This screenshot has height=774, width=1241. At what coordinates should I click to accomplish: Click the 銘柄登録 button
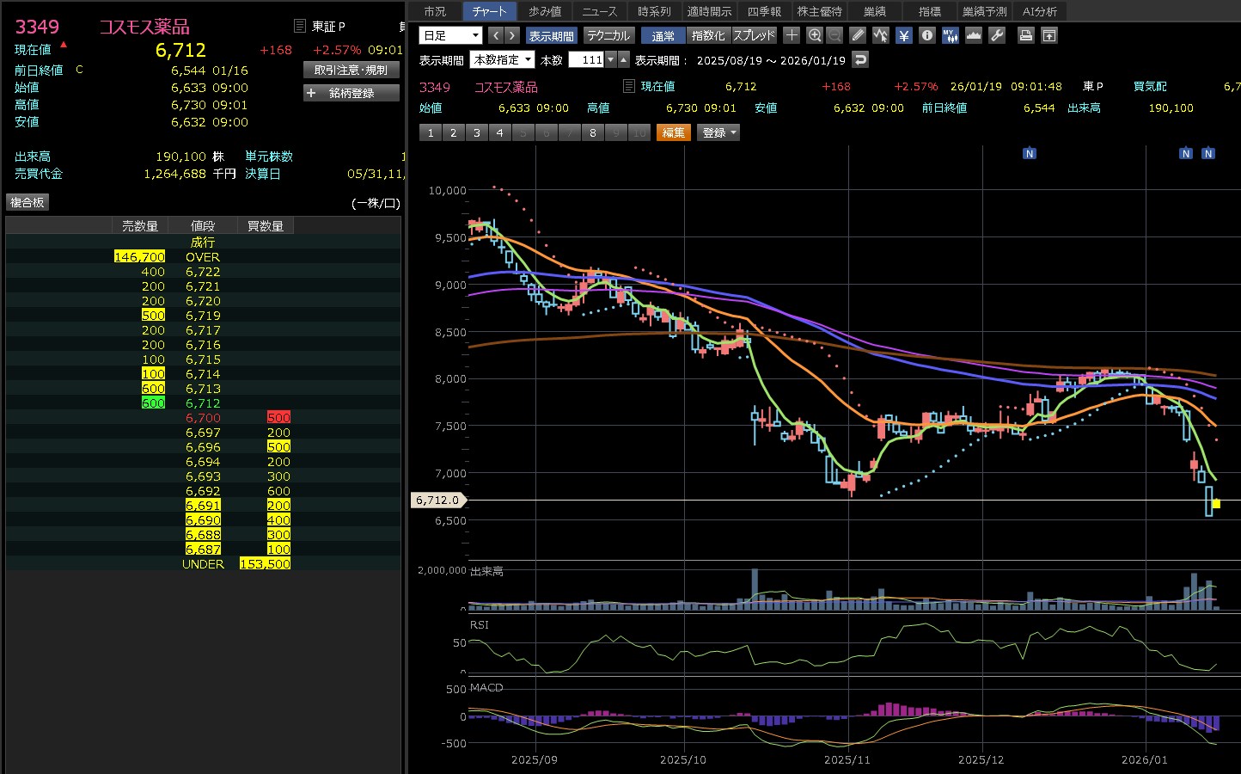pyautogui.click(x=352, y=93)
